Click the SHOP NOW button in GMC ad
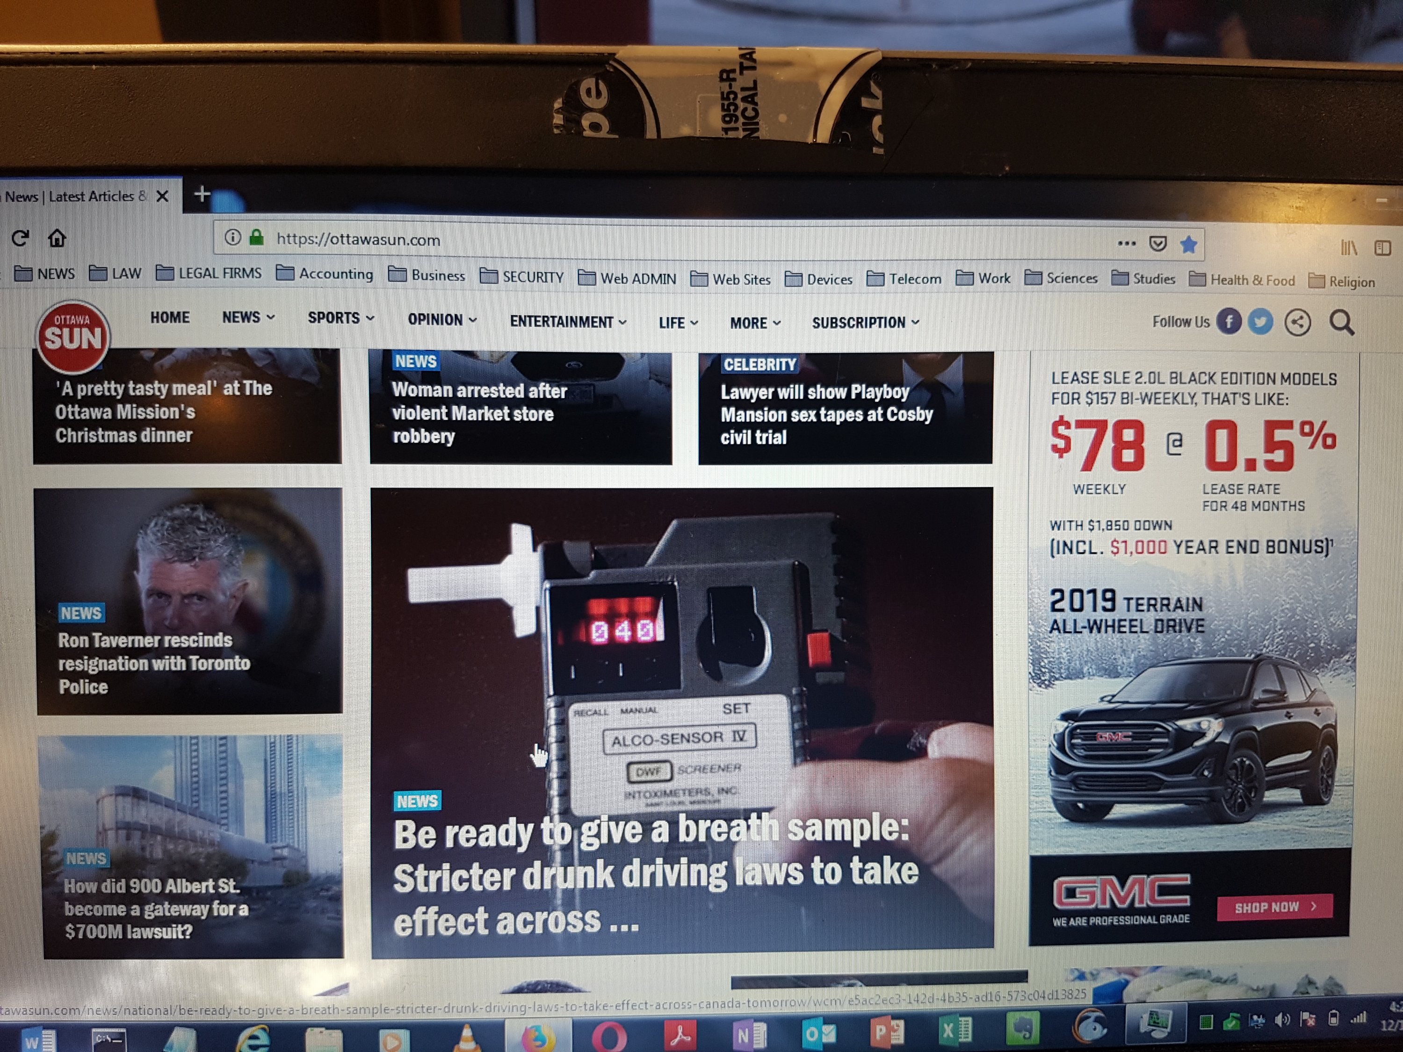 click(x=1274, y=908)
